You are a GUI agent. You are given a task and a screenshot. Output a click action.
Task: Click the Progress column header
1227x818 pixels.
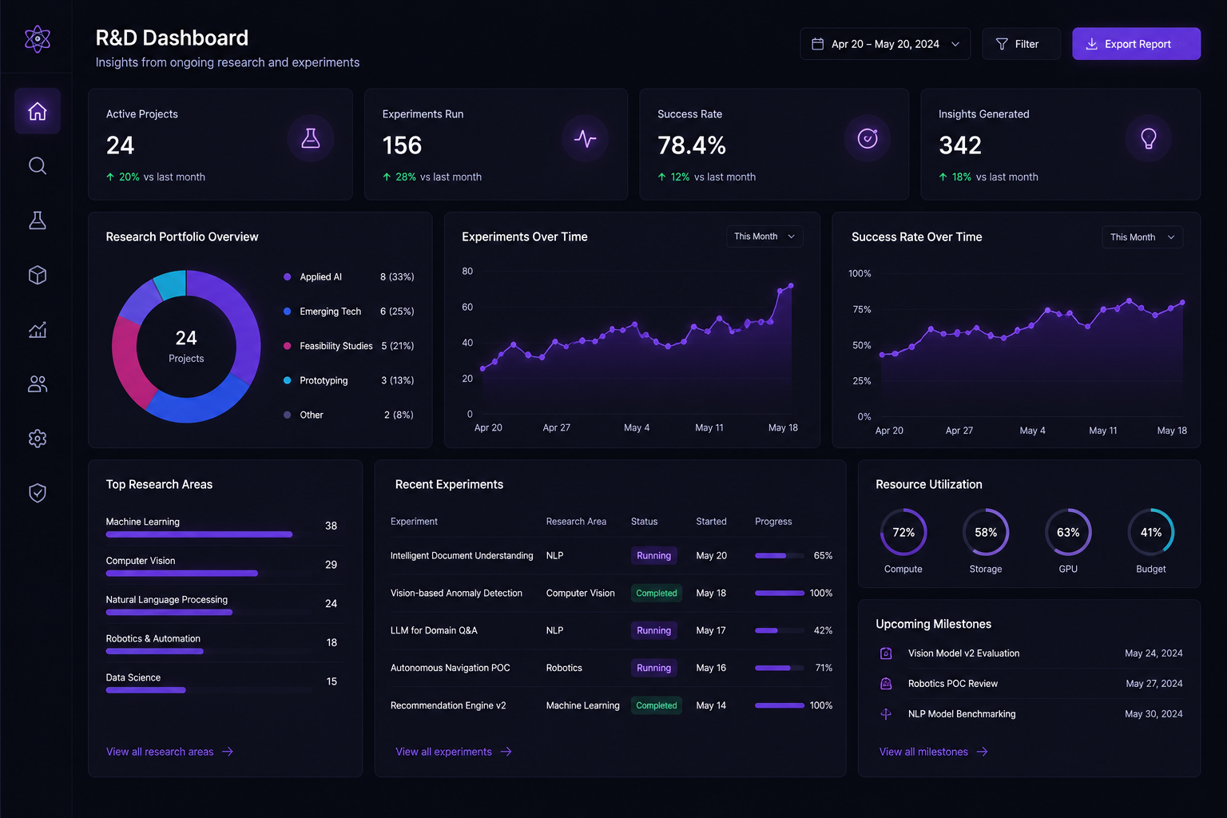click(x=773, y=522)
